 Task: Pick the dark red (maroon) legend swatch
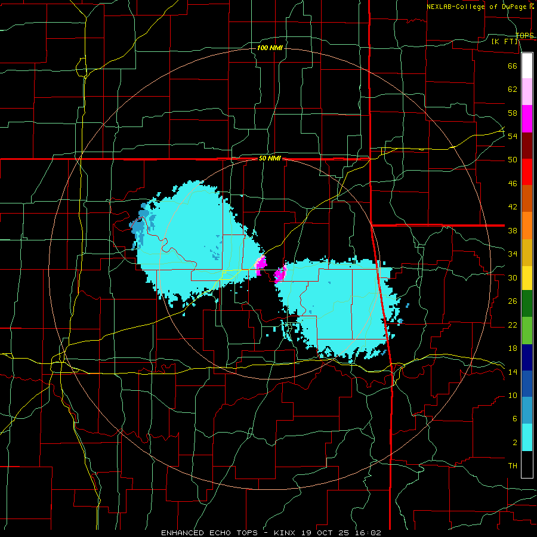[x=527, y=146]
